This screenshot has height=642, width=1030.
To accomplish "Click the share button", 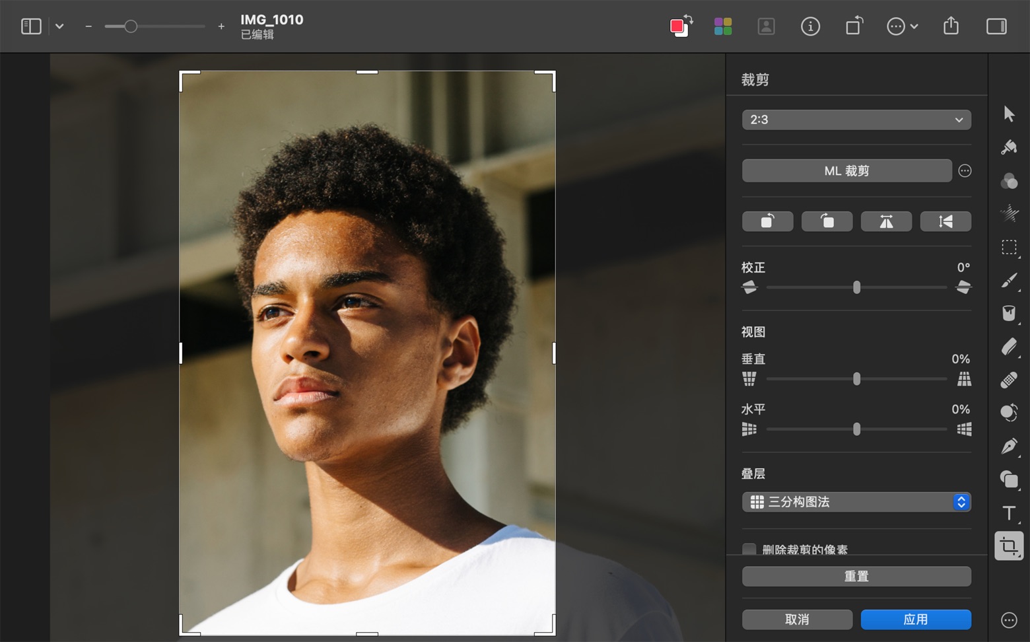I will 951,26.
